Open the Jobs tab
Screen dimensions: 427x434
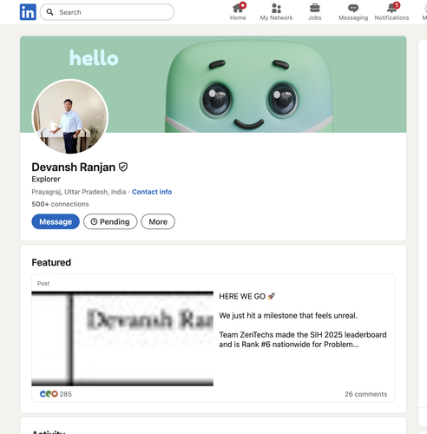pos(315,12)
